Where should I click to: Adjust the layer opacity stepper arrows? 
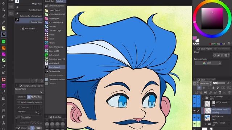coord(231,83)
